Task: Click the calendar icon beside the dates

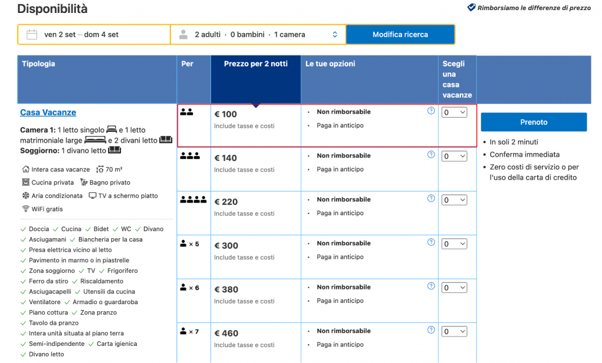Action: click(32, 35)
